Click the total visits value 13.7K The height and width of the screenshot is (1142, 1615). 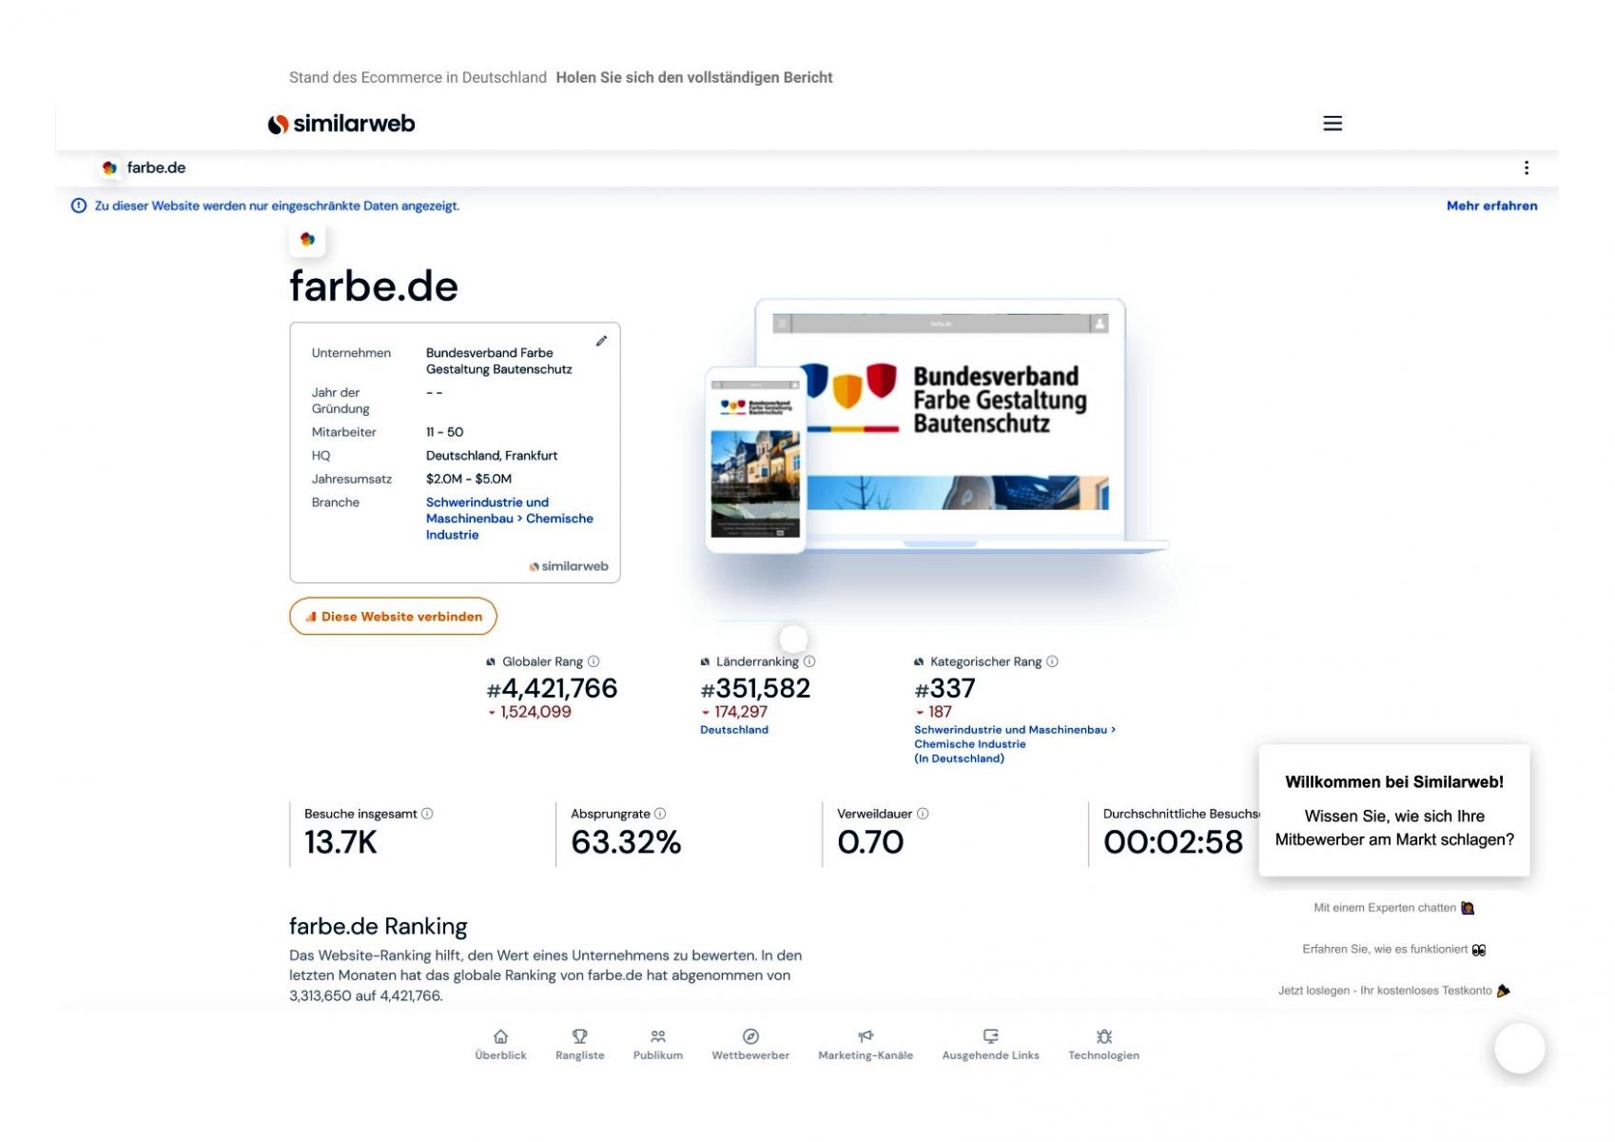tap(341, 842)
